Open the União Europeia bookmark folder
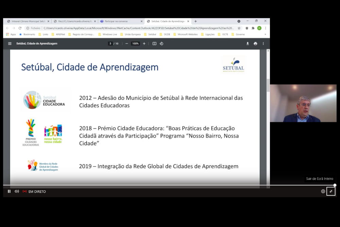This screenshot has height=227, width=340. [130, 34]
